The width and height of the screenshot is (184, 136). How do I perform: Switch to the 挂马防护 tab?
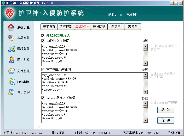(99, 27)
